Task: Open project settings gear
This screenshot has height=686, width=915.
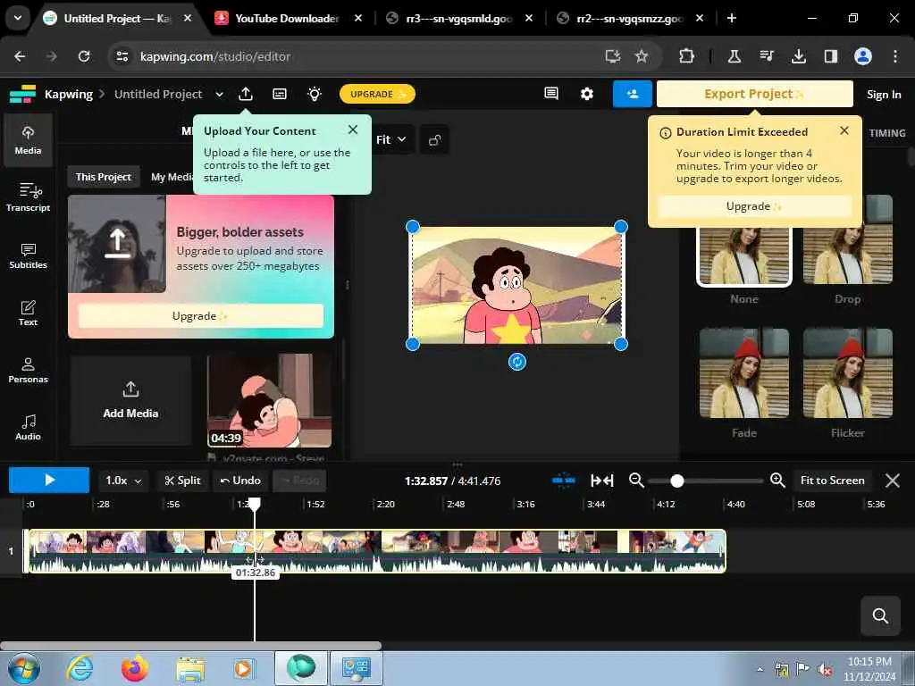Action: (586, 93)
